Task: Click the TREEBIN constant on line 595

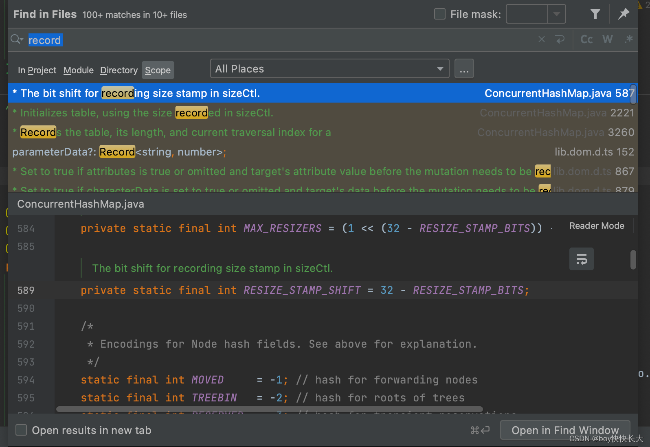Action: [x=214, y=398]
